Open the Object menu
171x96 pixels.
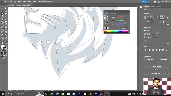pyautogui.click(x=20, y=2)
